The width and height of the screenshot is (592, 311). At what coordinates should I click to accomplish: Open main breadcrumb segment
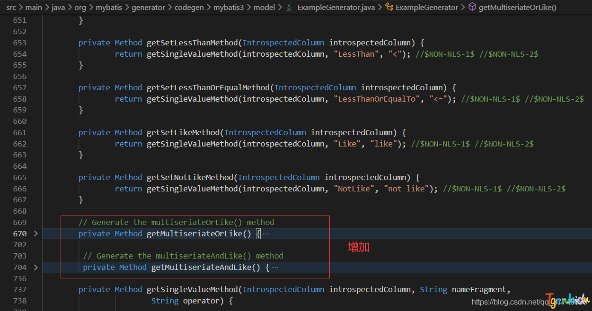click(x=34, y=7)
